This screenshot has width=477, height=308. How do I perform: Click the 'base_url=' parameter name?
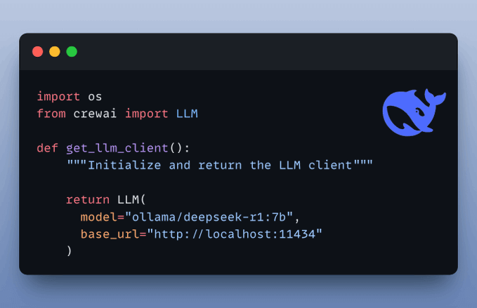tap(114, 234)
